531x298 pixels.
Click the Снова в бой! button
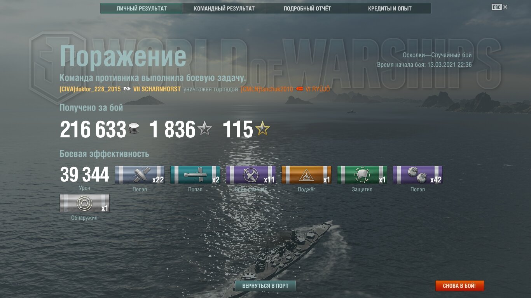pyautogui.click(x=459, y=286)
